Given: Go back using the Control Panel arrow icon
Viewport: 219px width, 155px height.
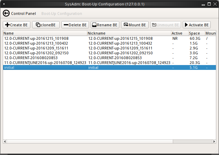Looking at the screenshot, I should pos(6,13).
